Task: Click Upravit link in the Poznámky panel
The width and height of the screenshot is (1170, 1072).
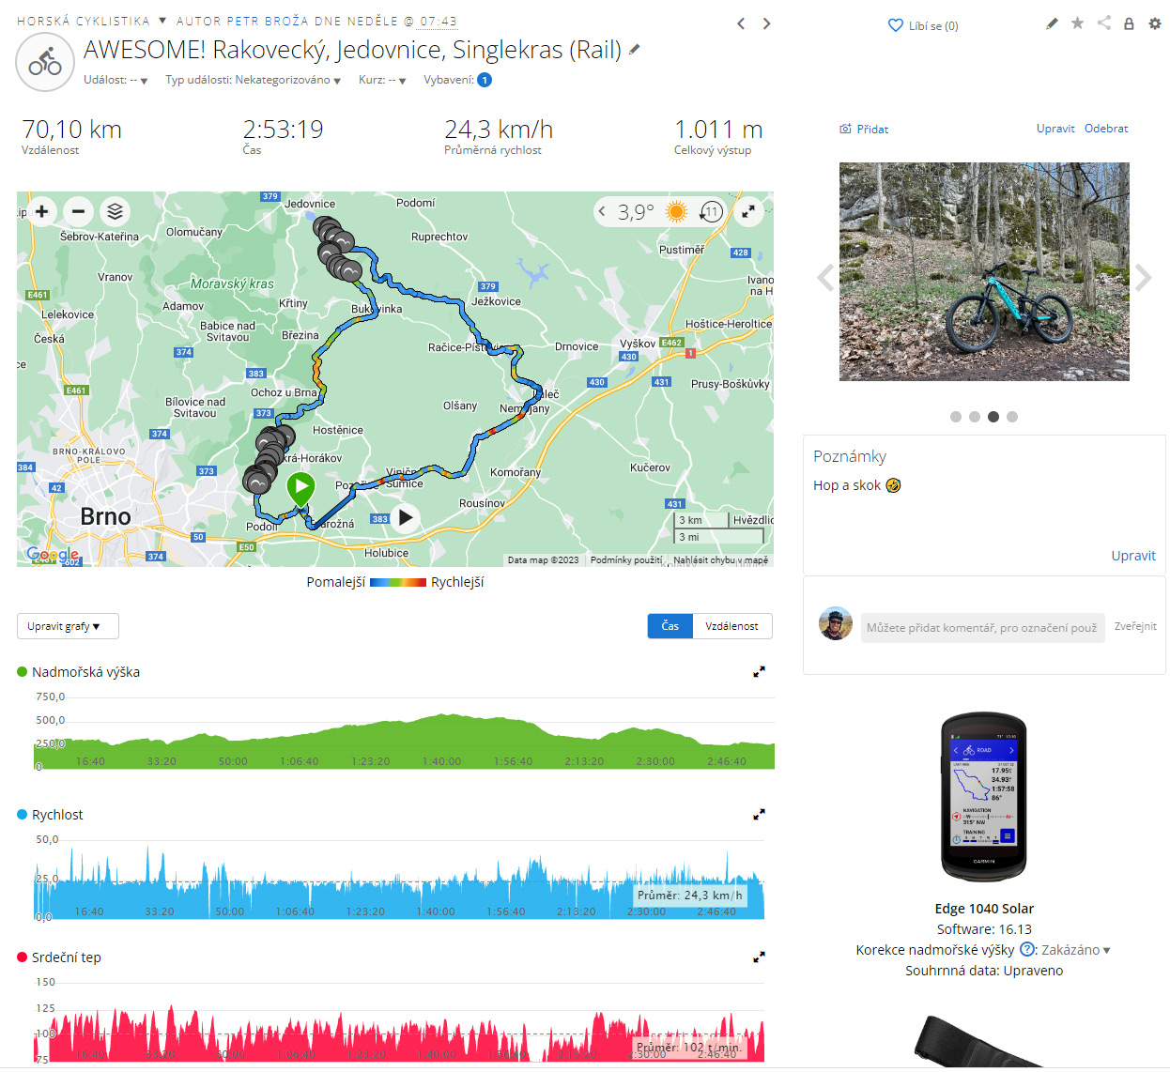Action: pyautogui.click(x=1133, y=556)
